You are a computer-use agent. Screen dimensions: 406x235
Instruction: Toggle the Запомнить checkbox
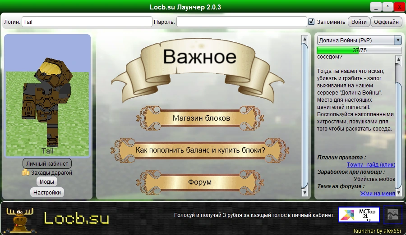point(311,22)
